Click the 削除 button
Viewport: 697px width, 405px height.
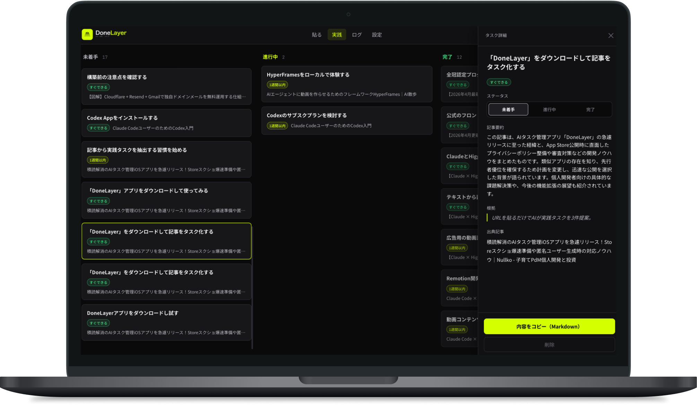point(549,344)
